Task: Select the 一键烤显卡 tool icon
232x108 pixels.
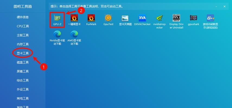Action: coord(74,18)
